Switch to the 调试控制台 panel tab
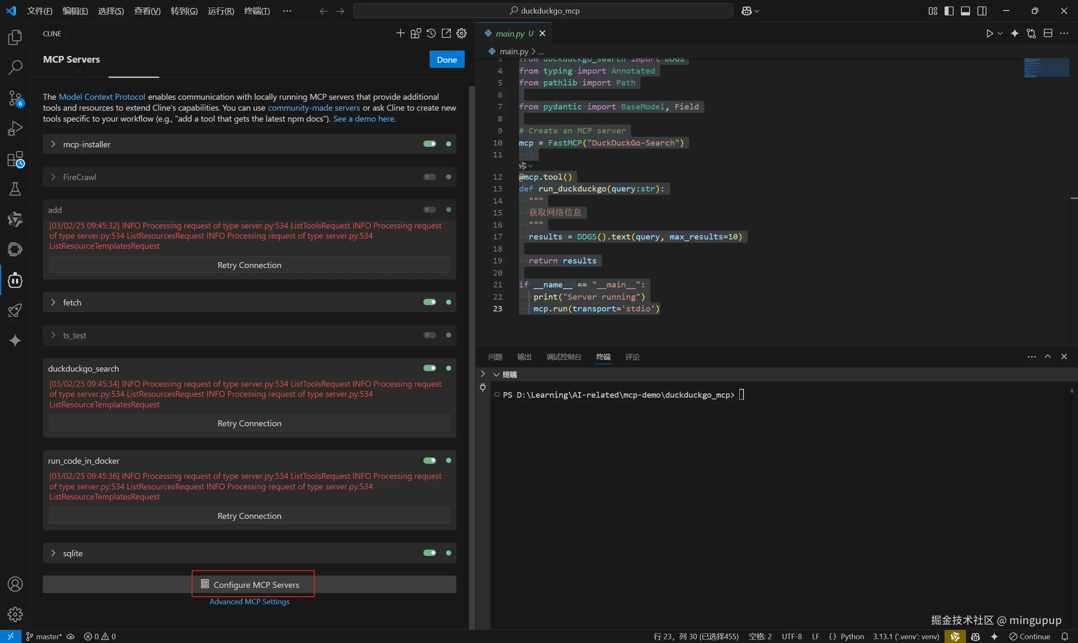1078x643 pixels. 564,356
